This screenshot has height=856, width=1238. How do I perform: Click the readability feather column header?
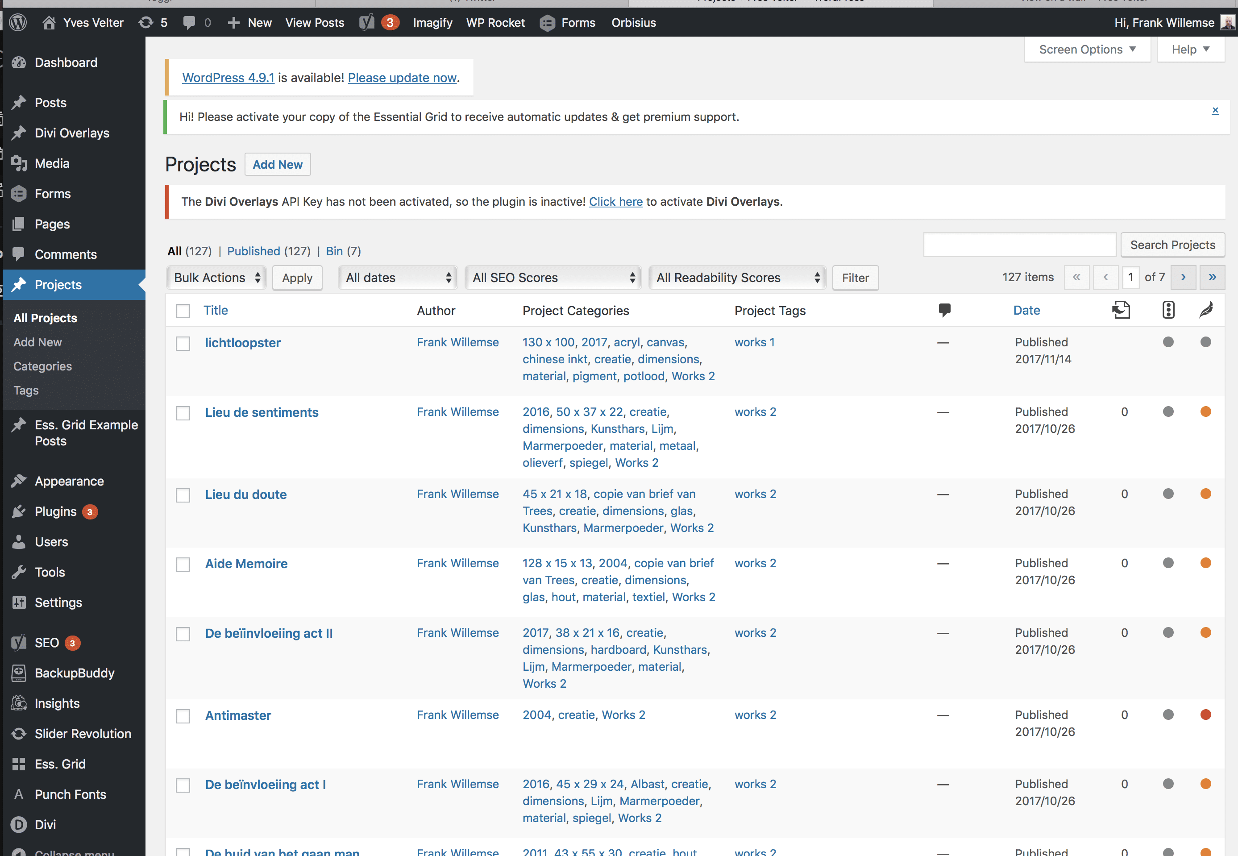(1206, 310)
